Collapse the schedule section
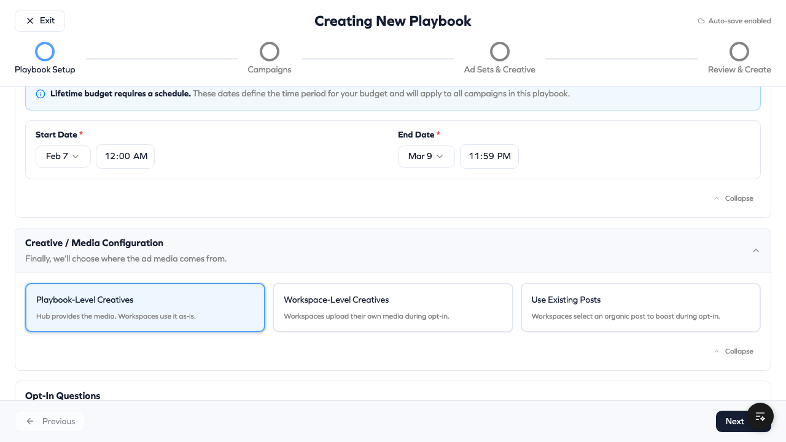Image resolution: width=786 pixels, height=442 pixels. pyautogui.click(x=733, y=198)
